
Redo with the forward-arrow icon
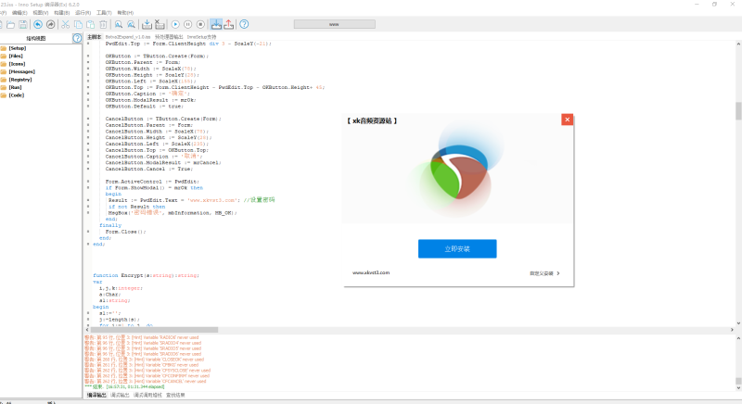click(51, 25)
